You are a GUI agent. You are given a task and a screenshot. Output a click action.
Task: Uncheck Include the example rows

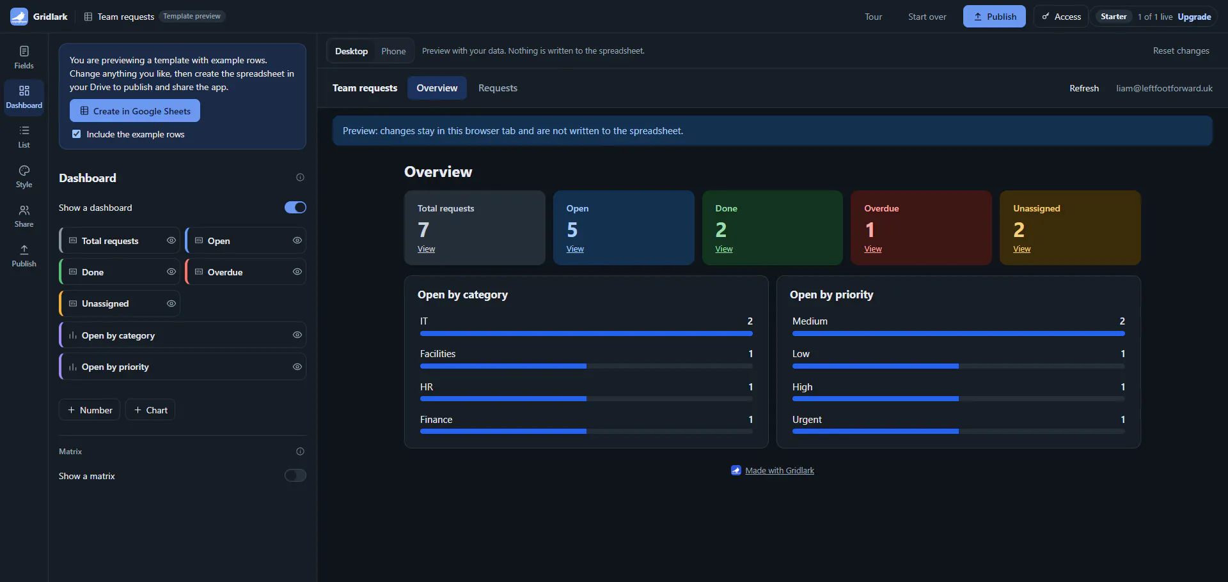click(x=77, y=134)
